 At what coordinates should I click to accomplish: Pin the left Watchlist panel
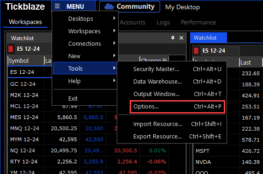click(173, 38)
